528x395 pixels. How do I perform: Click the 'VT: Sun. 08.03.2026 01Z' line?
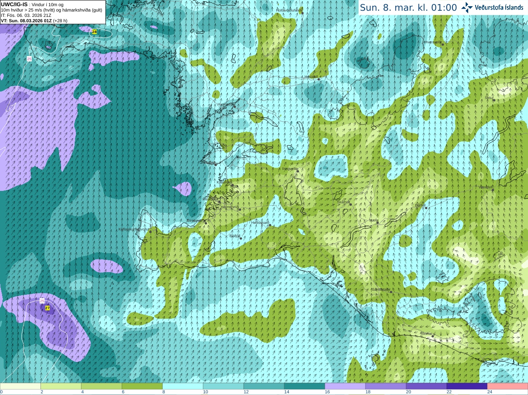(34, 21)
